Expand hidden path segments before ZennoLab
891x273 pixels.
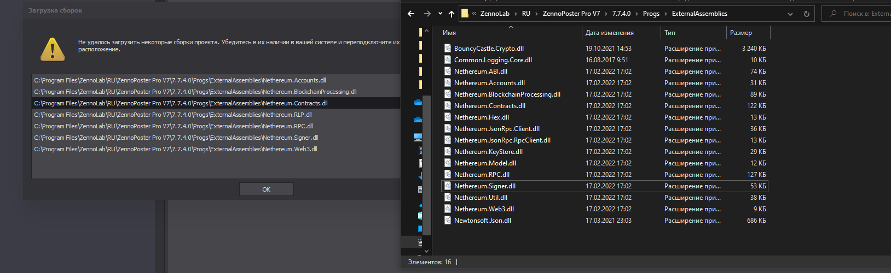click(x=474, y=14)
